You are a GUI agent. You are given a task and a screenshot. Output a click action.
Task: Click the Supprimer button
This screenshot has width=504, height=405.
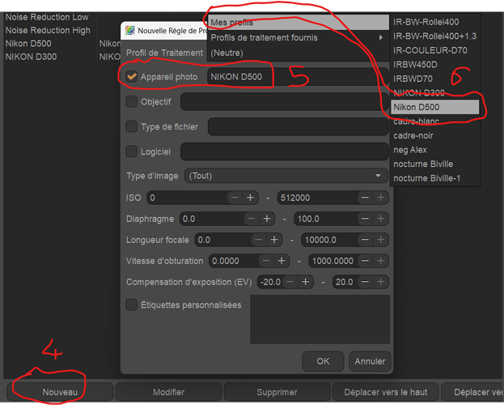(277, 392)
